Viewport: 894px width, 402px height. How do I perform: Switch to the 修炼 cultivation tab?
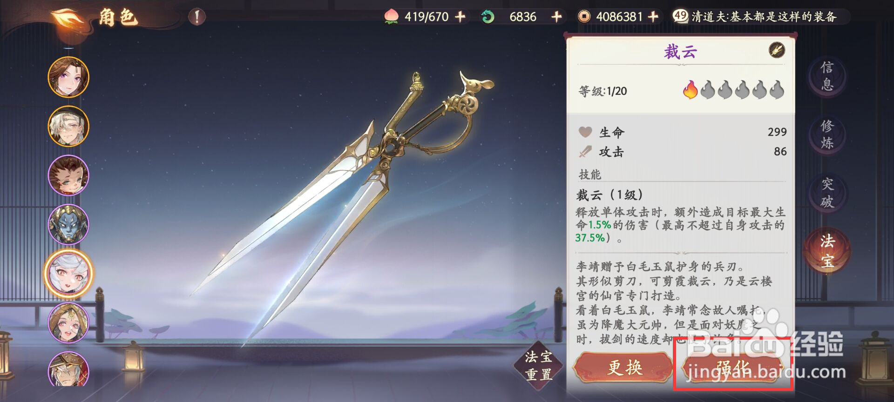[x=827, y=134]
